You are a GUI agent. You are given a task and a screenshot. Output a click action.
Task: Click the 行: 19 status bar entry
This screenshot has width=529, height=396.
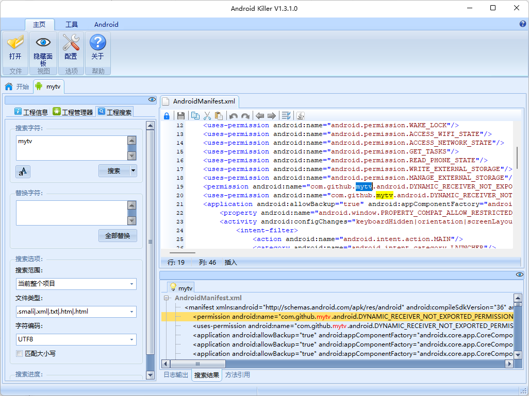tap(176, 263)
